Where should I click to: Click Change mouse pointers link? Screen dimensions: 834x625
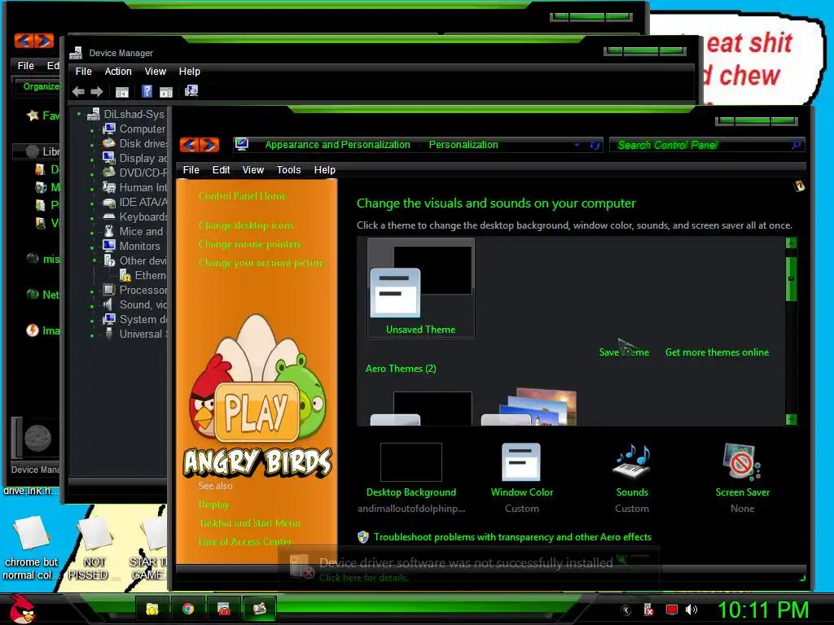(x=249, y=244)
